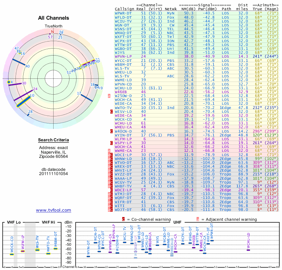Select WDJT-DT in the callsign column
Screen dimensions: 282x270
coord(123,210)
